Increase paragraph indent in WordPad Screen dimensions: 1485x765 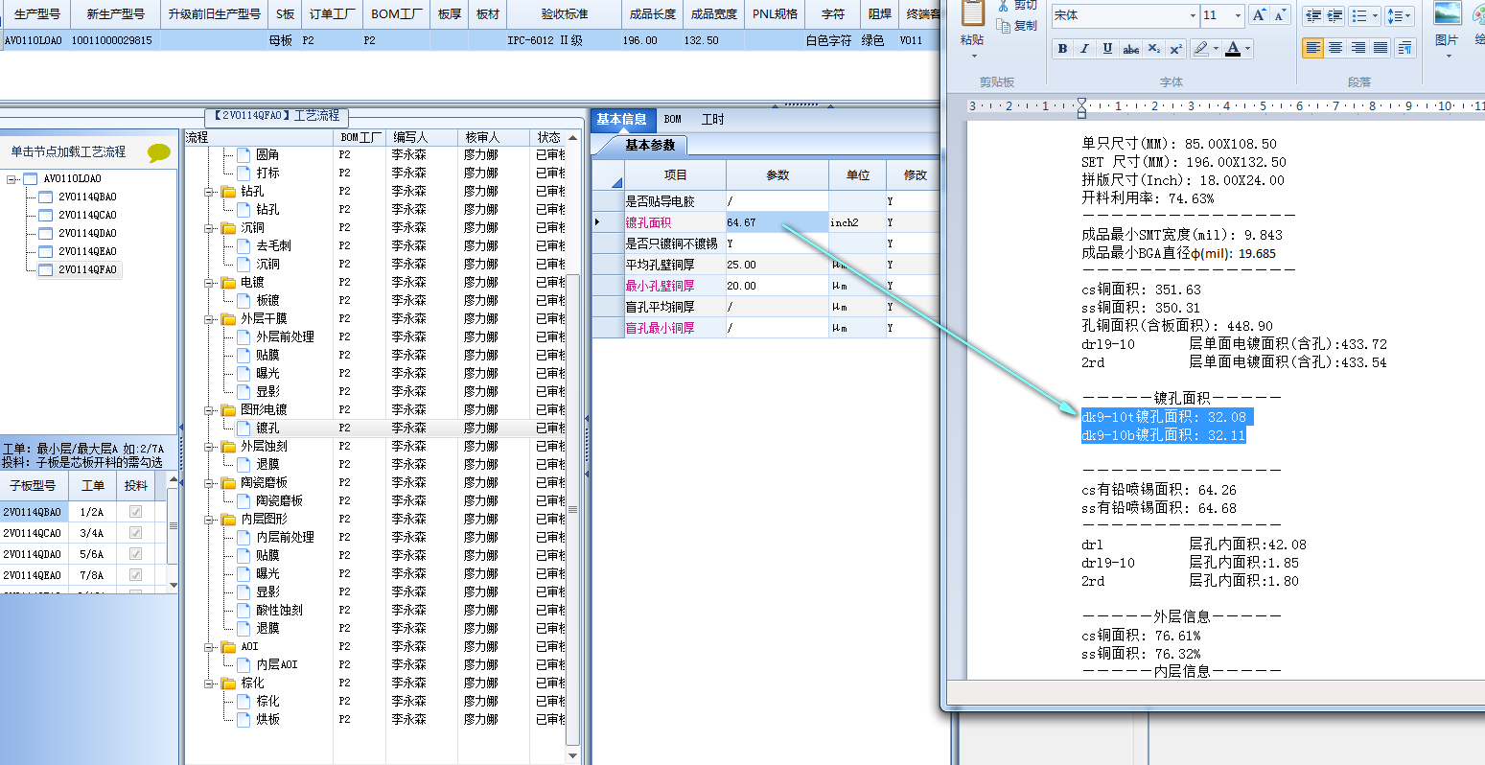coord(1334,15)
